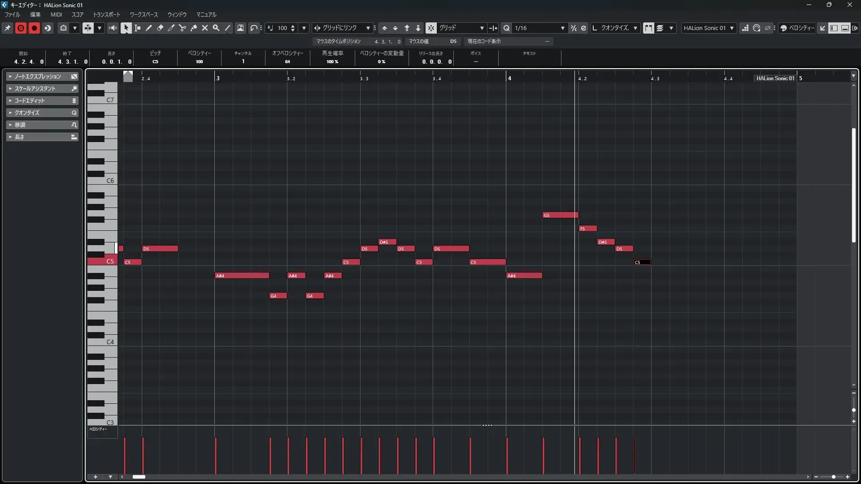Toggle the Record in editor button
This screenshot has width=861, height=484.
34,28
